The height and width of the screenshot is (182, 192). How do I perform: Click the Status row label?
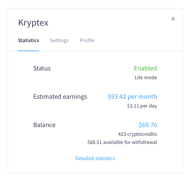pos(42,68)
